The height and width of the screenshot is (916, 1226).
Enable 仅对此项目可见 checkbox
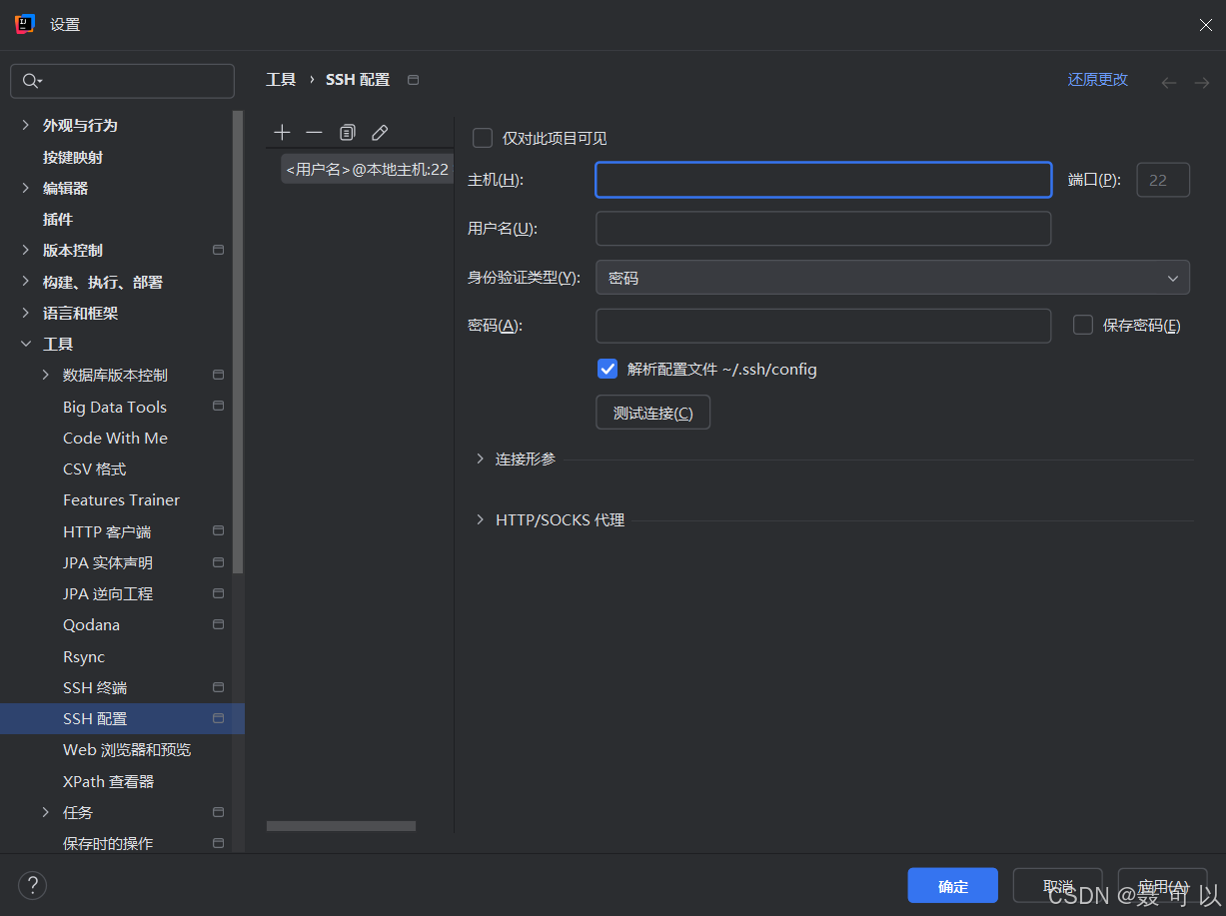[483, 138]
